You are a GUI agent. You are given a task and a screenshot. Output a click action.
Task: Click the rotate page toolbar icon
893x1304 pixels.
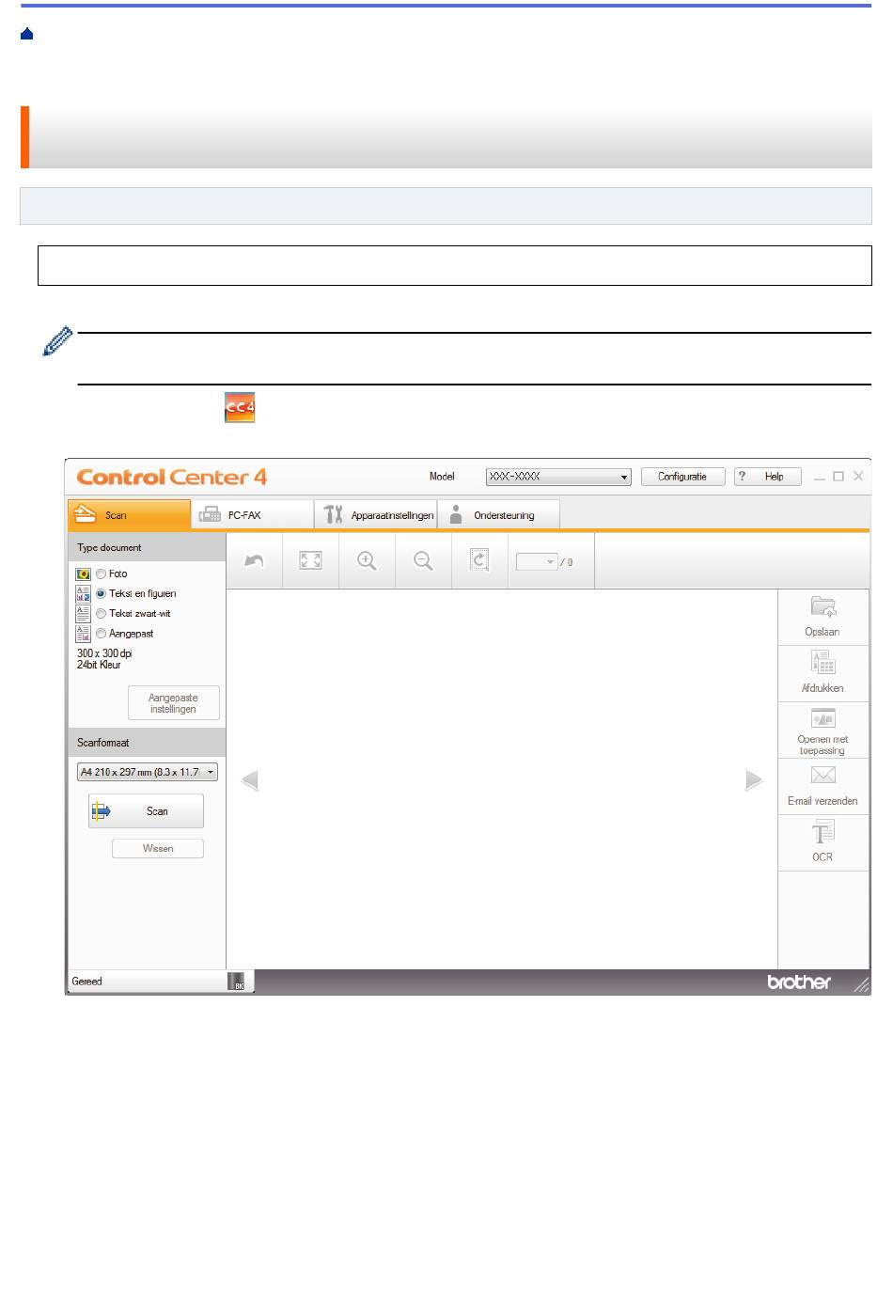479,561
